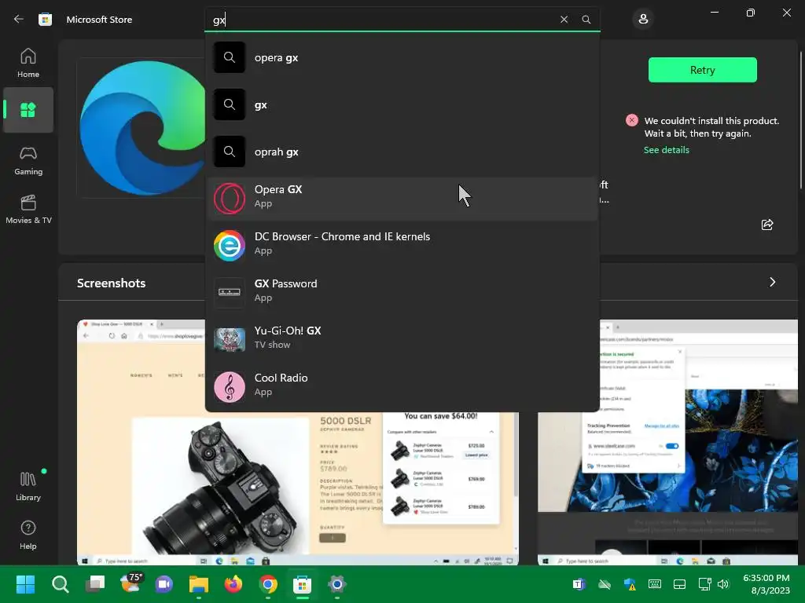
Task: Click the Retry install button
Action: point(702,70)
